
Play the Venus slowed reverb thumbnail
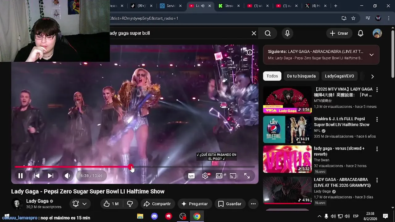pos(287,159)
